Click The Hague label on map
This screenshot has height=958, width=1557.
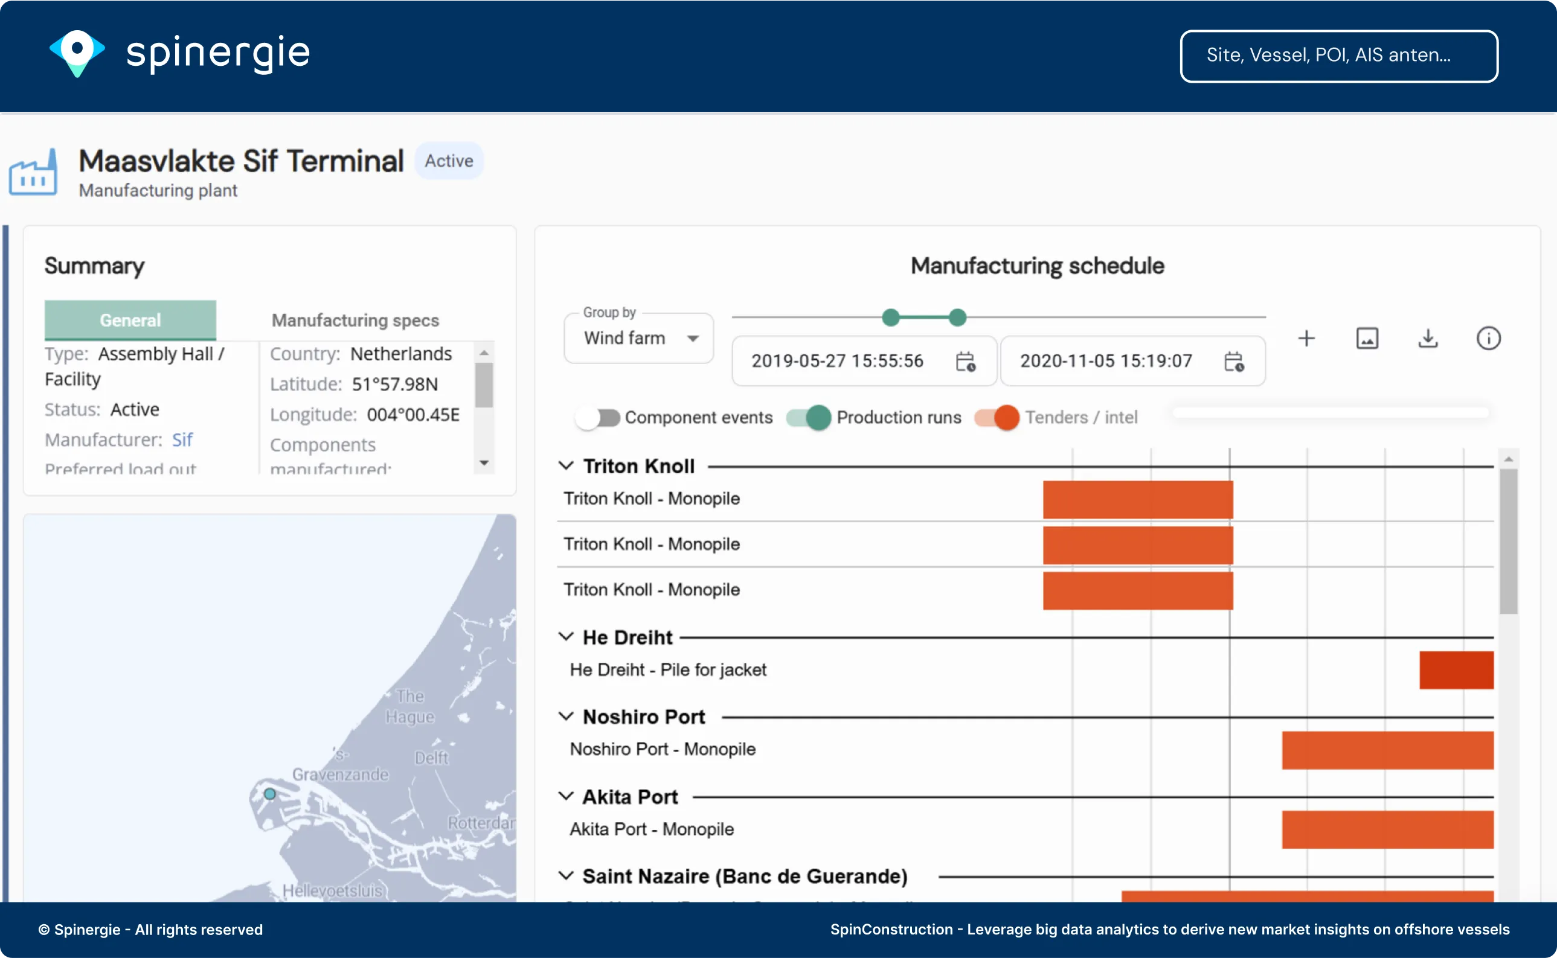click(x=410, y=706)
